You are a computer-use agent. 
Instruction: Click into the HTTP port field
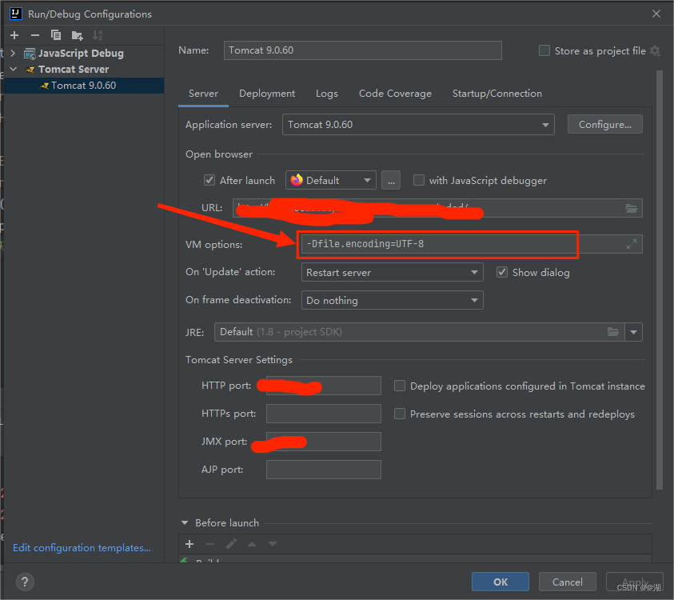pos(324,386)
